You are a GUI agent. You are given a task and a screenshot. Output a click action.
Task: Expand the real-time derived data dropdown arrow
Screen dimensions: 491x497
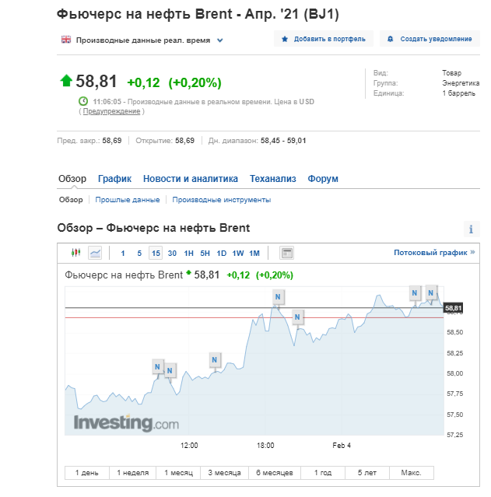pos(219,40)
